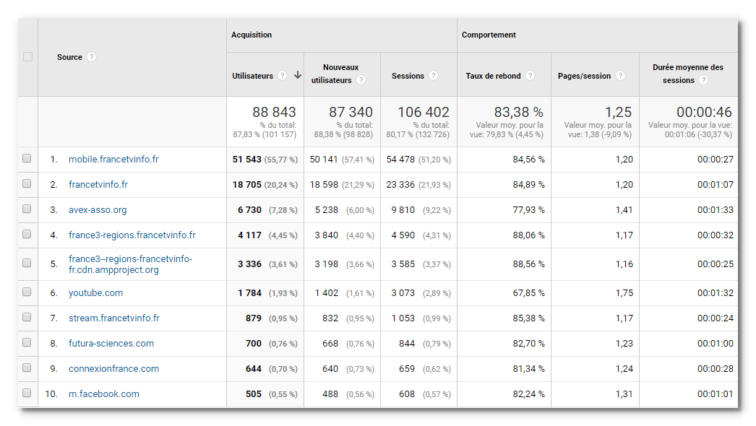
Task: Open the youtube.com source link
Action: point(95,293)
